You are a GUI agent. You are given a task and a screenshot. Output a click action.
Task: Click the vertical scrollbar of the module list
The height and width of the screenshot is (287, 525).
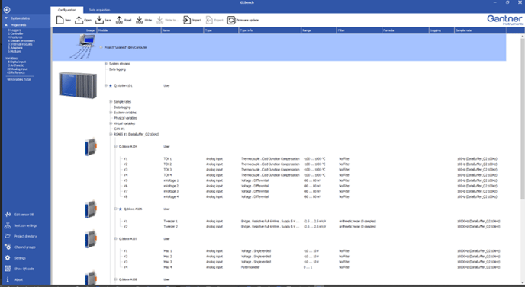(522, 117)
